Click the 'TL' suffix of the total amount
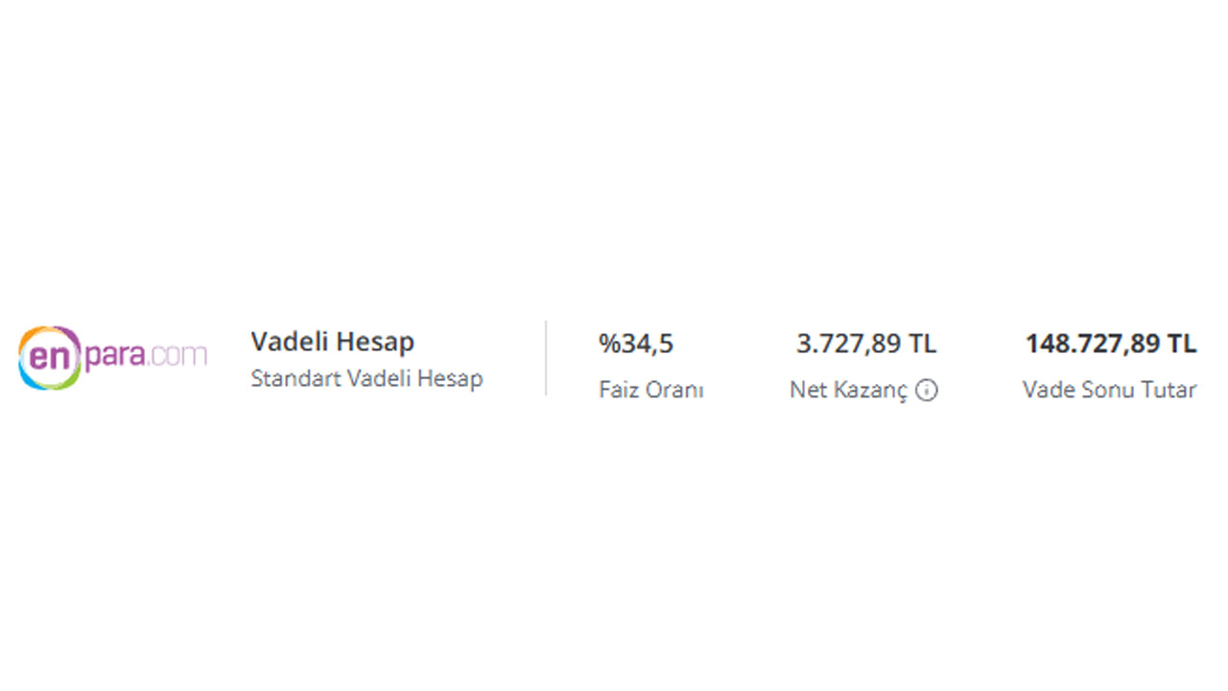1228x691 pixels. click(1182, 344)
